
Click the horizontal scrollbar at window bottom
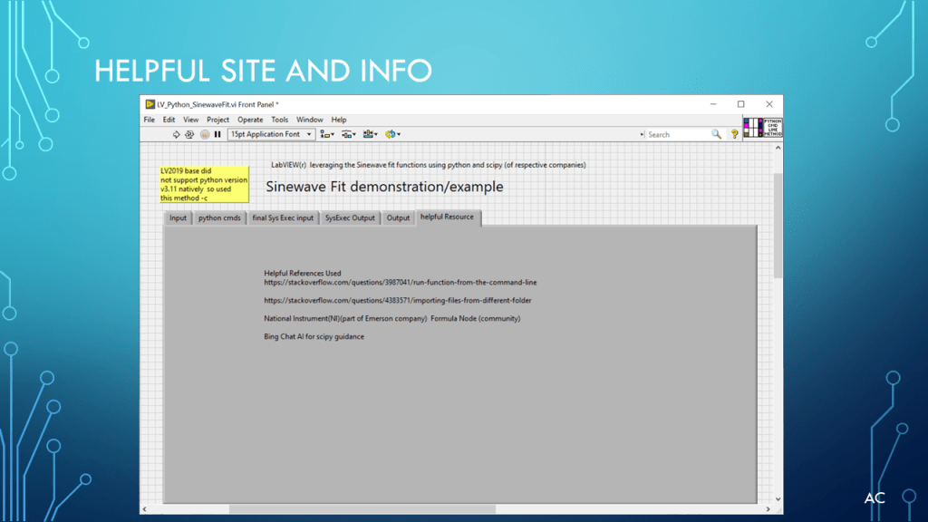[362, 509]
